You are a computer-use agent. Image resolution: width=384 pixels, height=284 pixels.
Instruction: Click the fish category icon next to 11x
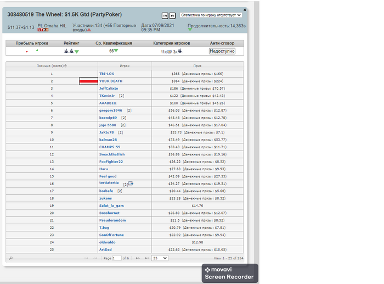tap(169, 52)
